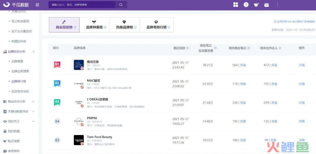Open the help question mark icon

tap(246, 5)
